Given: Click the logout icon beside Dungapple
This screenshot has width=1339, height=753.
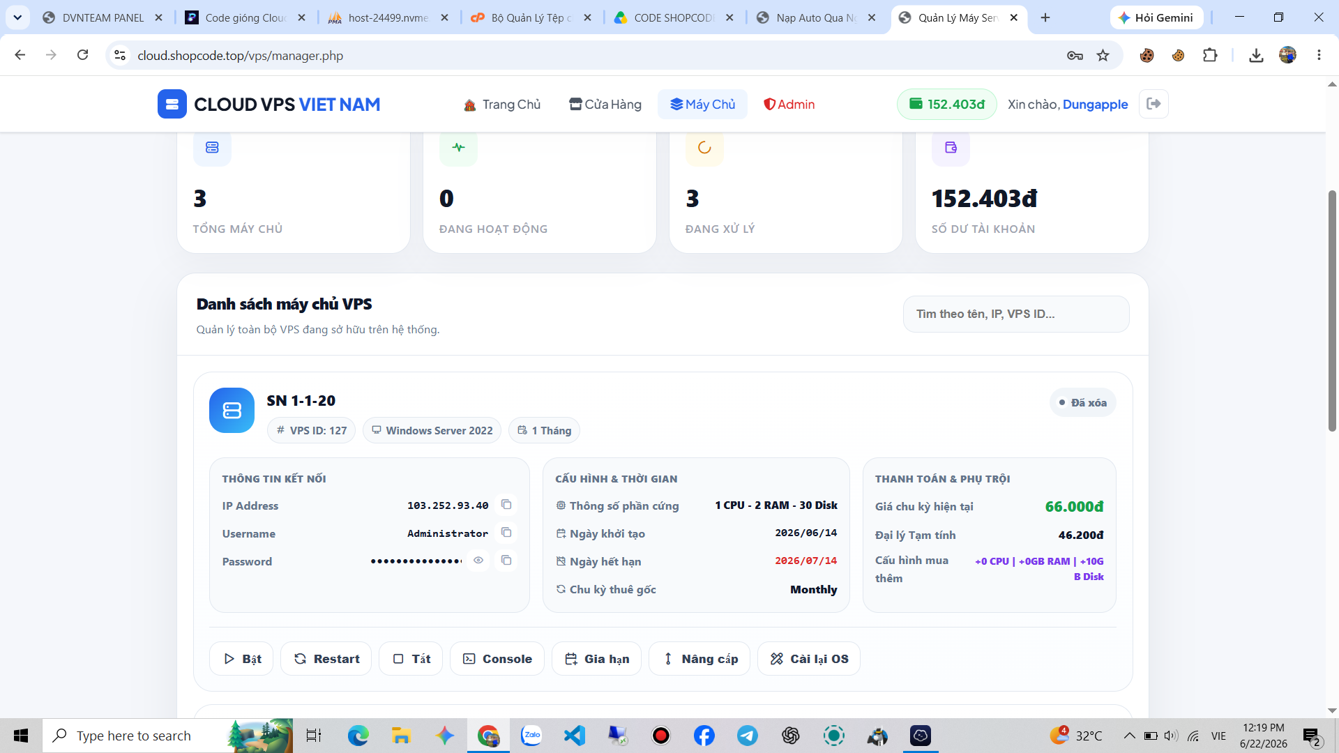Looking at the screenshot, I should (x=1153, y=104).
